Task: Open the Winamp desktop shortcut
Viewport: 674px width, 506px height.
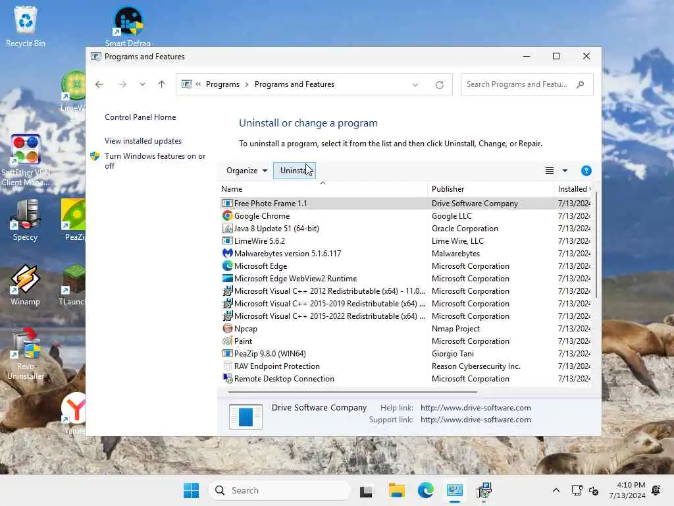Action: [x=26, y=285]
